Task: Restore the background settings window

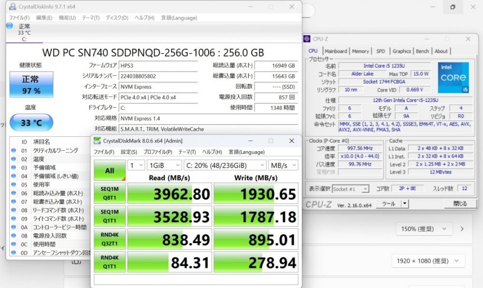Action: pyautogui.click(x=453, y=7)
